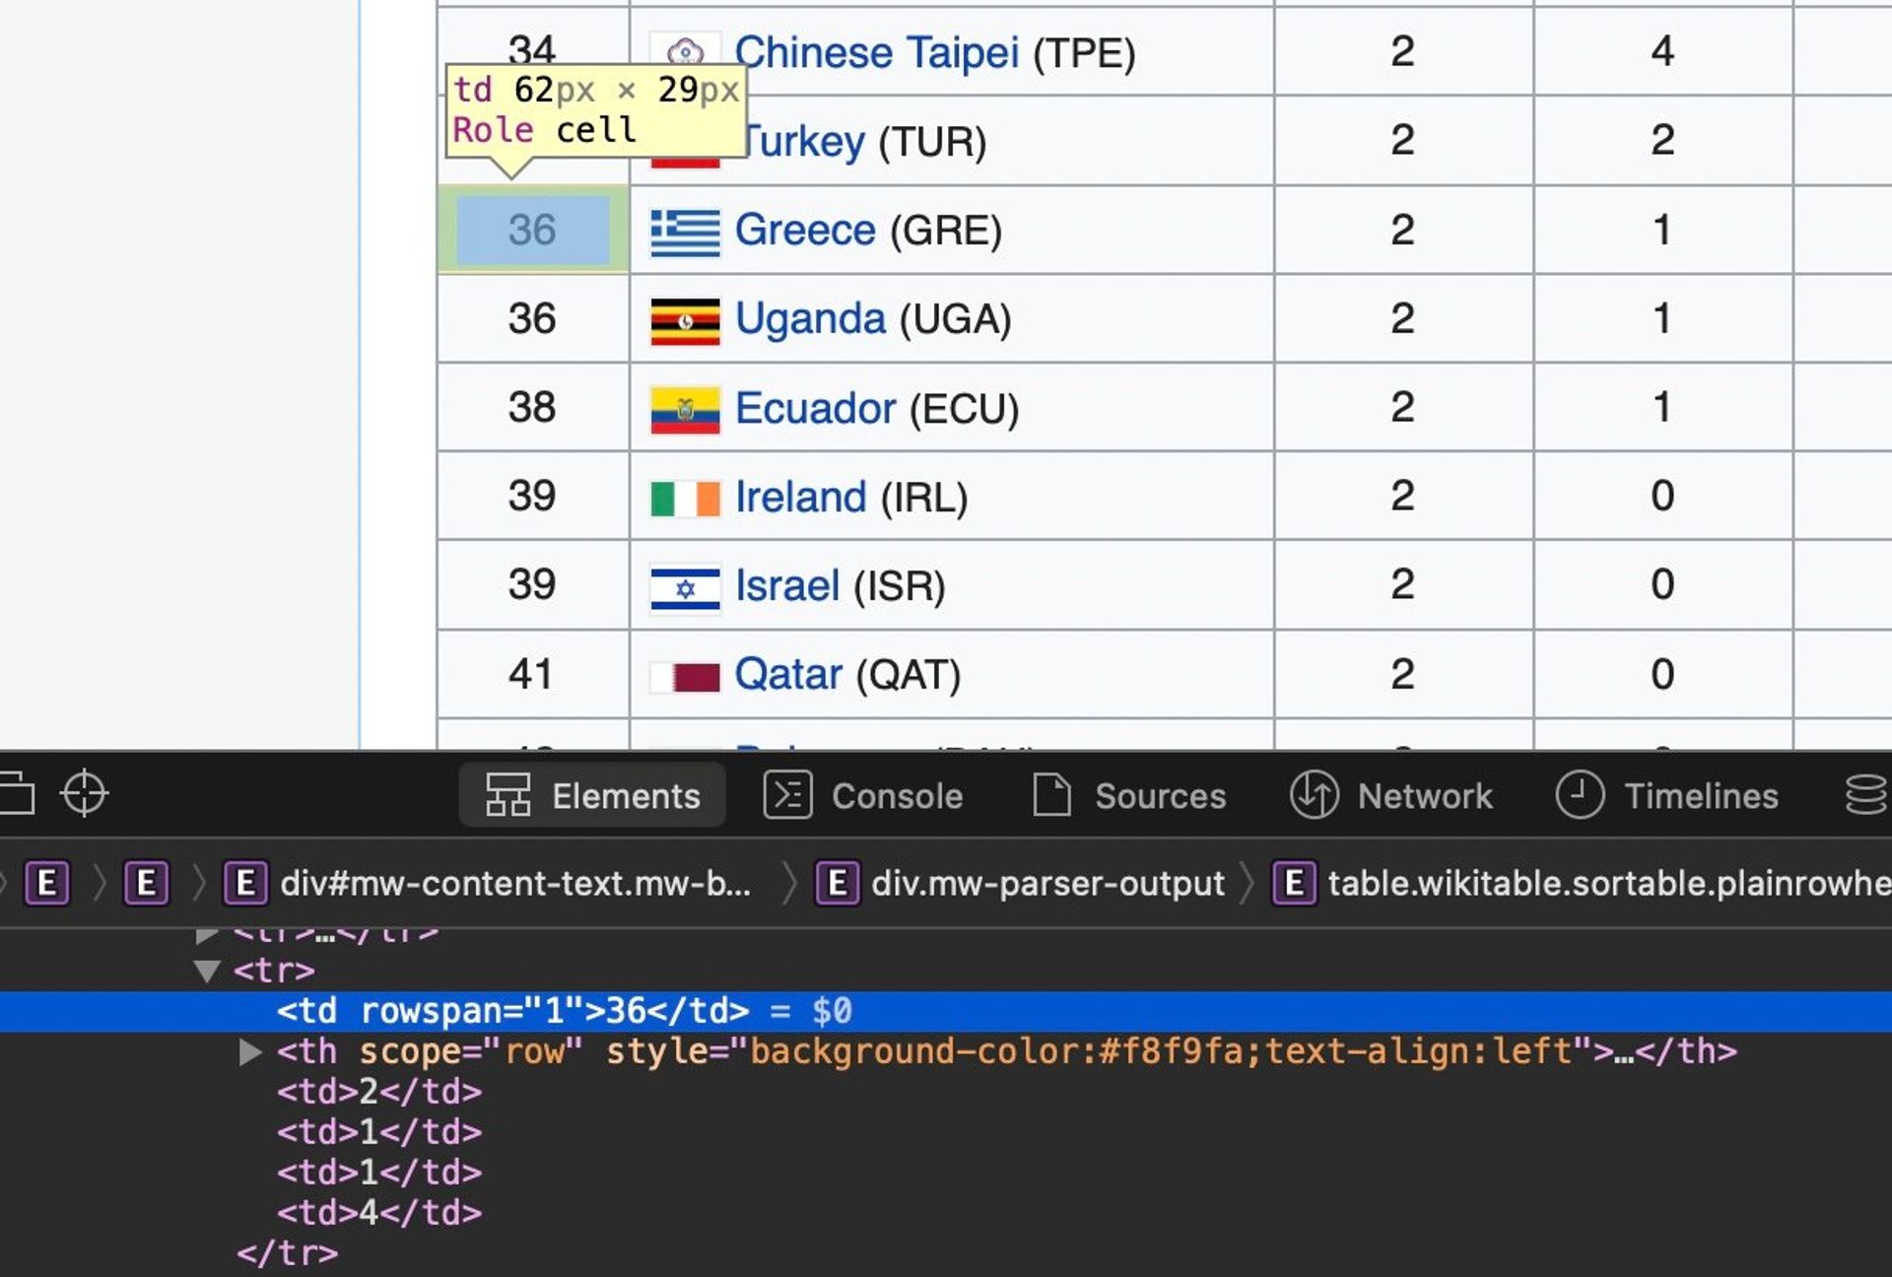Image resolution: width=1892 pixels, height=1277 pixels.
Task: Collapse the expanded tr element
Action: (207, 972)
